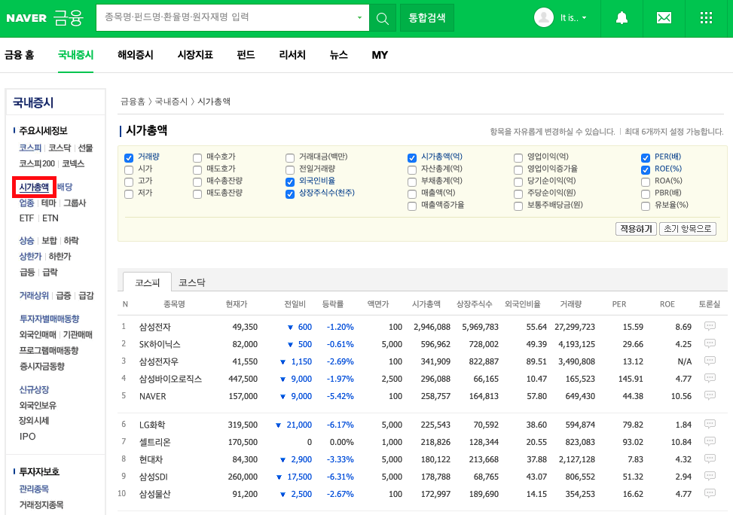
Task: Open the IPO sidebar link
Action: click(27, 437)
